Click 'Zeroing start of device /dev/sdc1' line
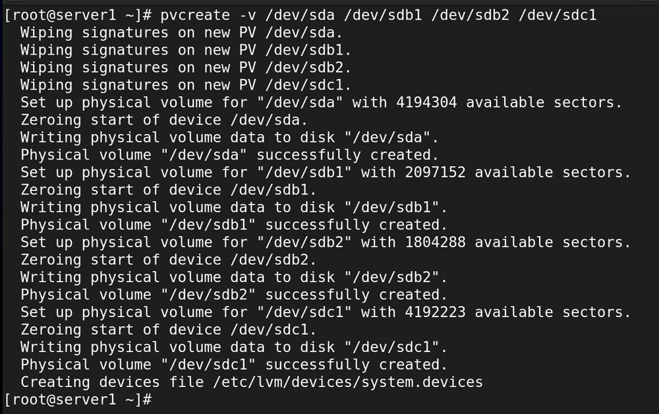 point(168,330)
